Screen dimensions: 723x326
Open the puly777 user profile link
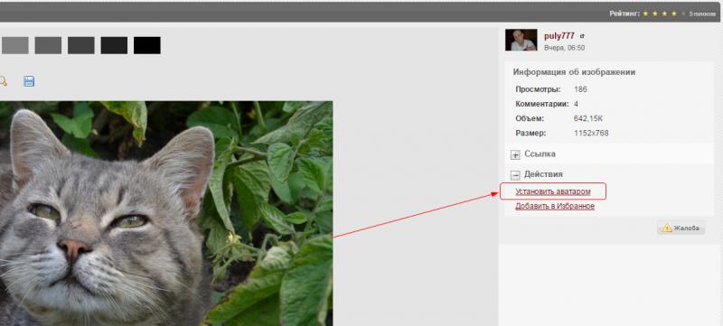click(x=559, y=36)
